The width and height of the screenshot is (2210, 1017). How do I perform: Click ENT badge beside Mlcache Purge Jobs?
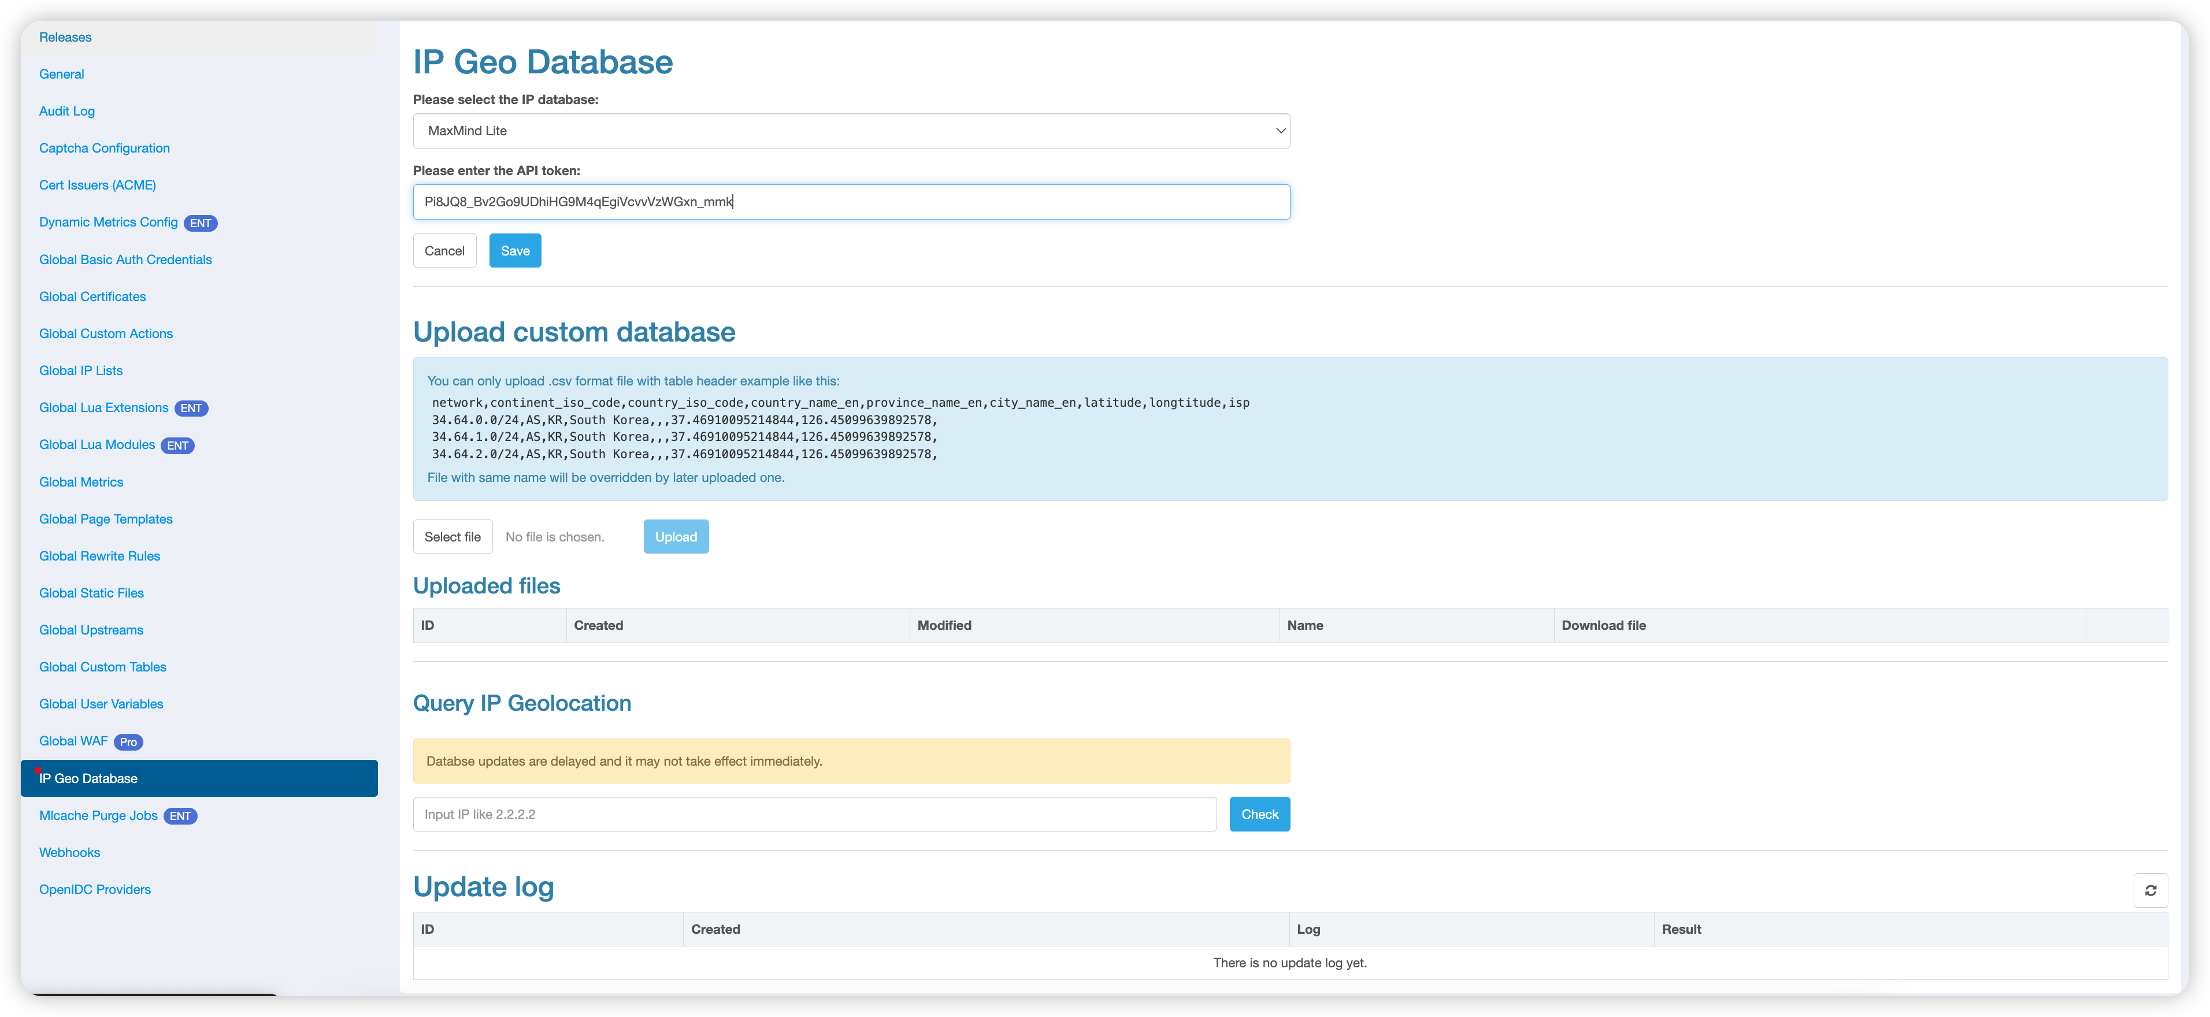180,815
